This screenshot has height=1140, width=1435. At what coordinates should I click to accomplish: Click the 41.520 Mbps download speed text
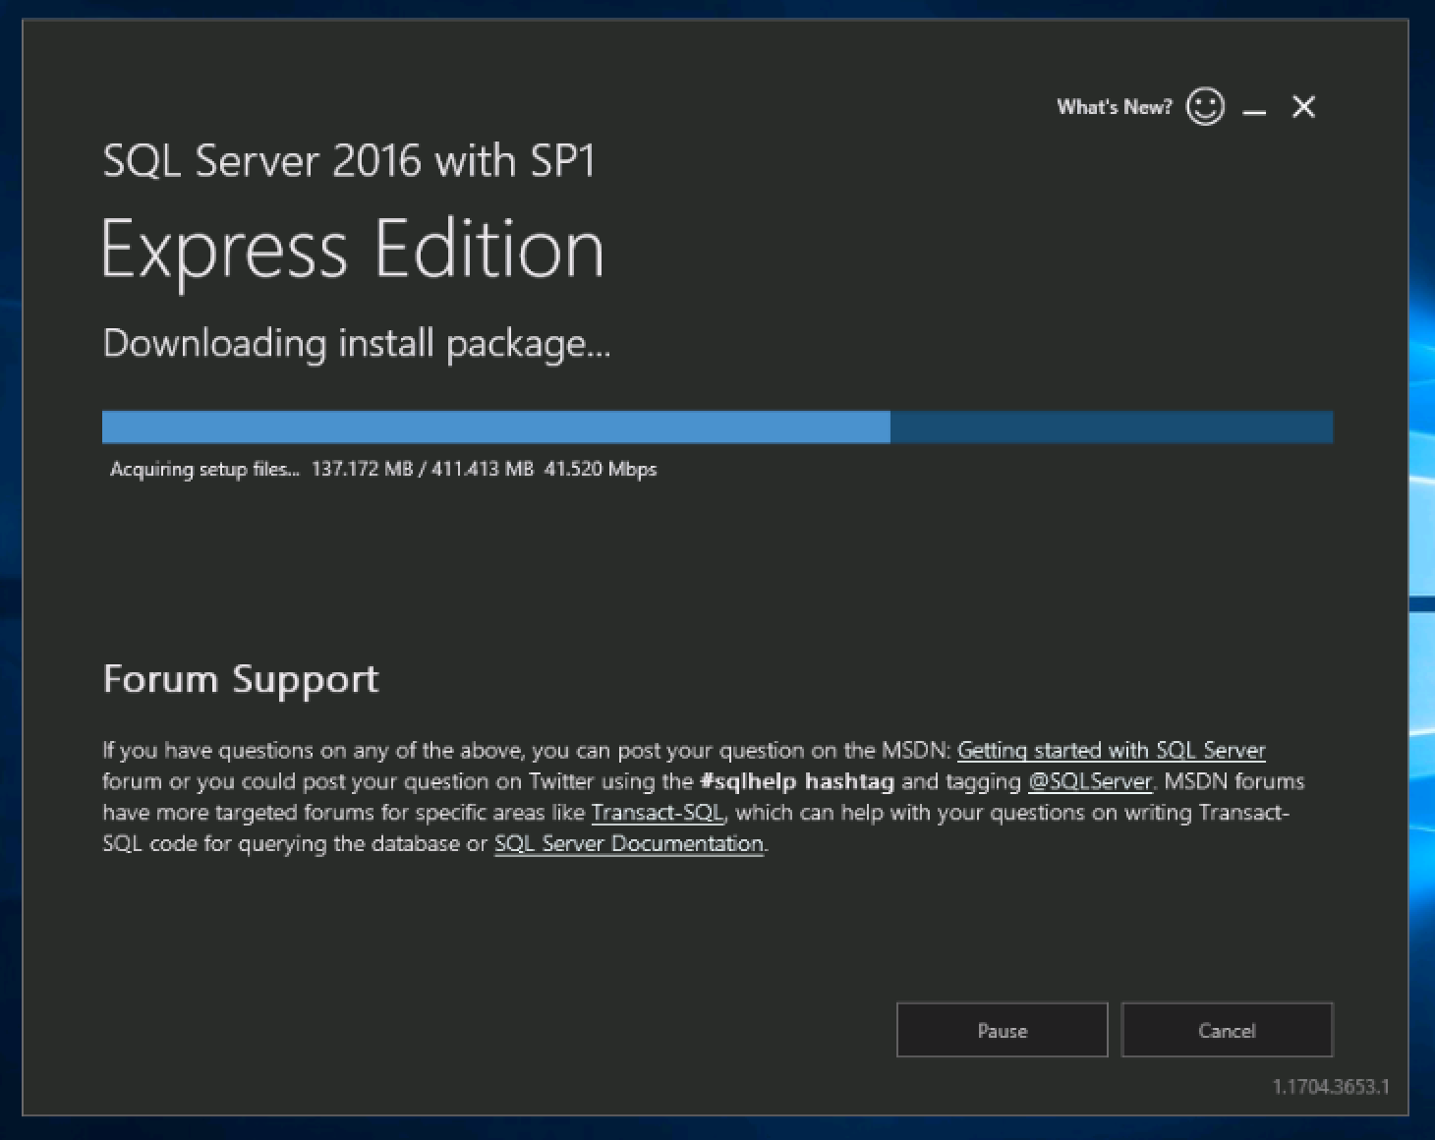(x=600, y=470)
